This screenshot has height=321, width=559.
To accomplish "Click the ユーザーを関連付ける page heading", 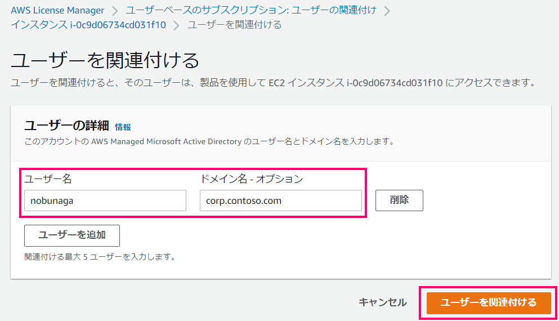I will 105,60.
